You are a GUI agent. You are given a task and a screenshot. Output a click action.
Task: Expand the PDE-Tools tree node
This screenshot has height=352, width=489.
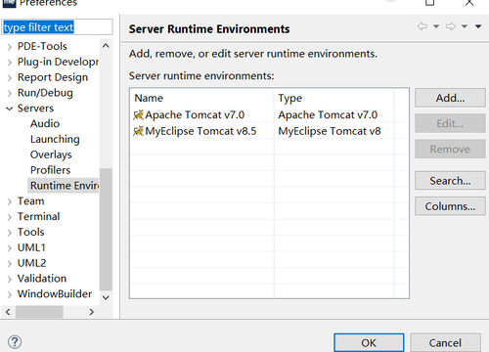[10, 47]
